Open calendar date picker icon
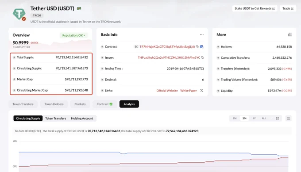301x172 pixels. click(x=278, y=118)
